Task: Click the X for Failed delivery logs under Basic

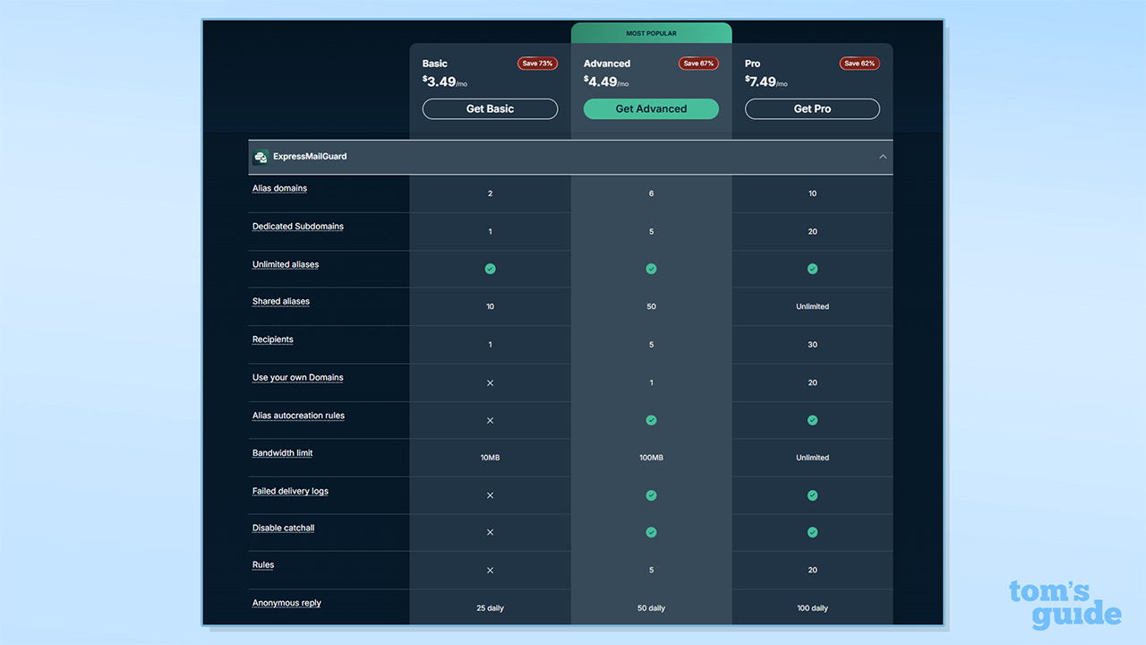Action: point(490,494)
